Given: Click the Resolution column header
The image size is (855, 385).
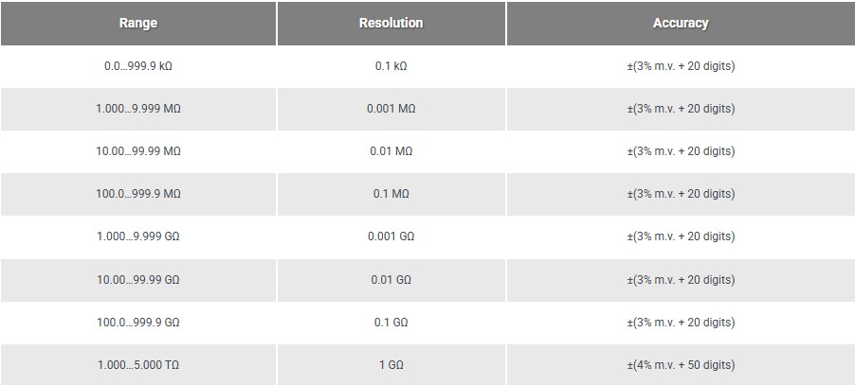Looking at the screenshot, I should [391, 24].
